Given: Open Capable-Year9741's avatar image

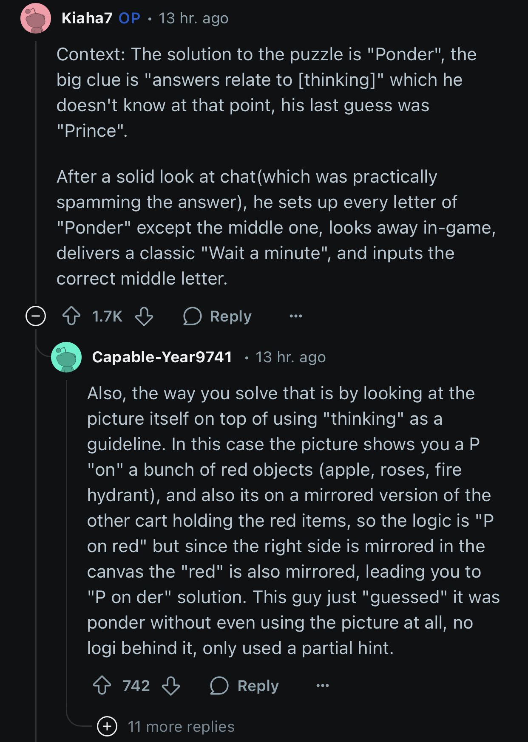Looking at the screenshot, I should [66, 357].
